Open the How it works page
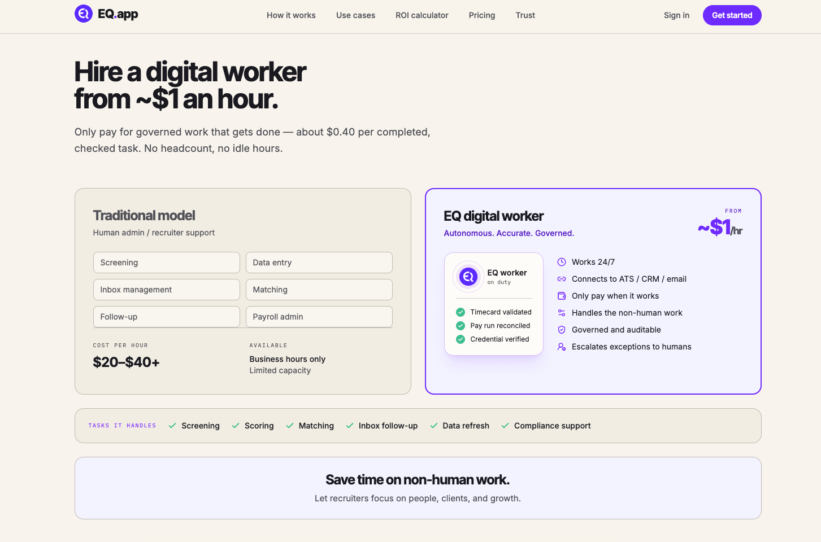Viewport: 821px width, 542px height. [x=291, y=15]
